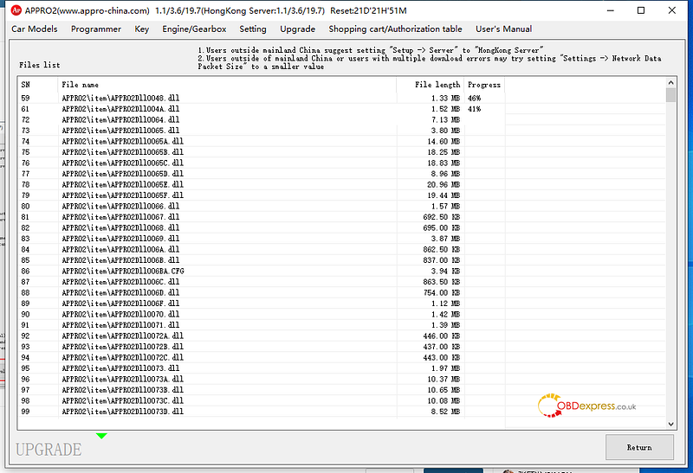Maximize the APPRO2 window
This screenshot has width=693, height=473.
(641, 10)
